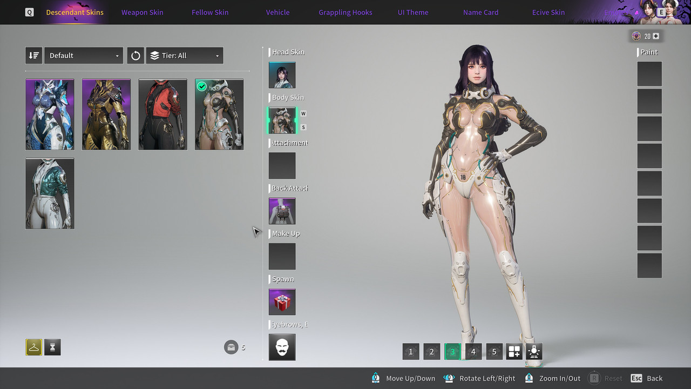Go to the Vehicle tab

point(277,12)
